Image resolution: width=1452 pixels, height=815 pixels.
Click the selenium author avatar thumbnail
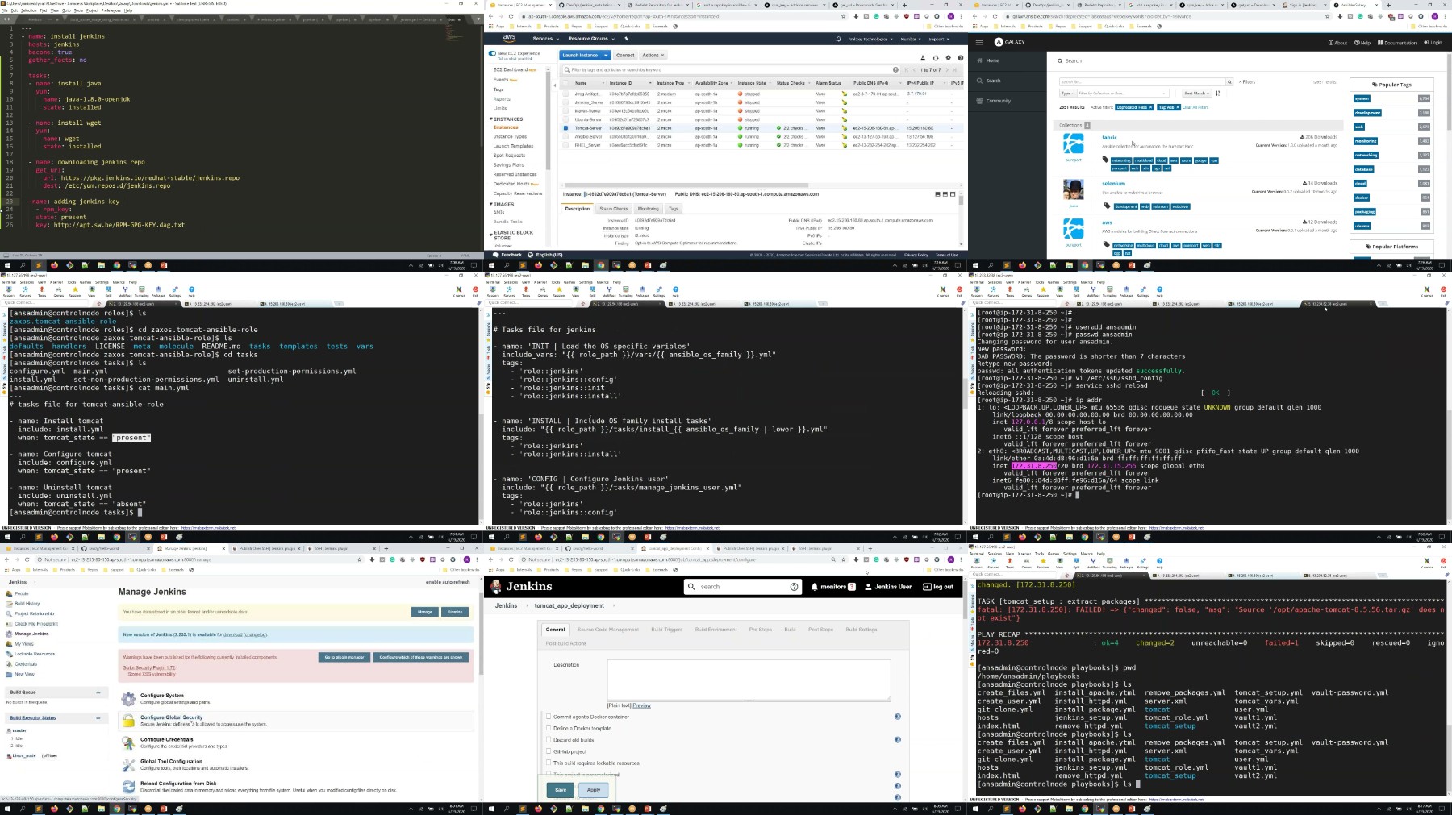(1074, 190)
